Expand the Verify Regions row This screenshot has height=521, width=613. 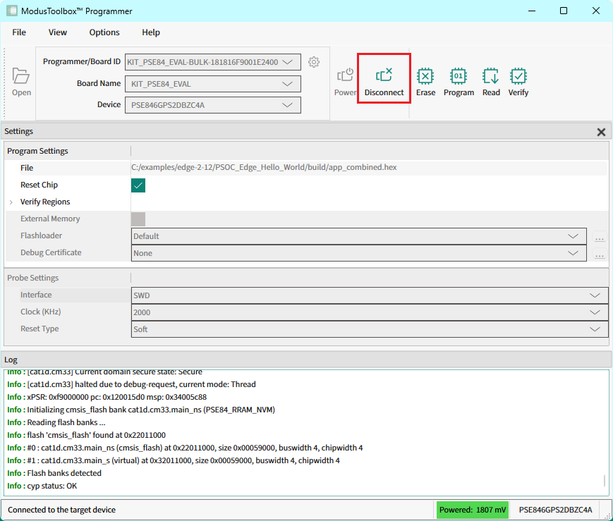coord(11,202)
